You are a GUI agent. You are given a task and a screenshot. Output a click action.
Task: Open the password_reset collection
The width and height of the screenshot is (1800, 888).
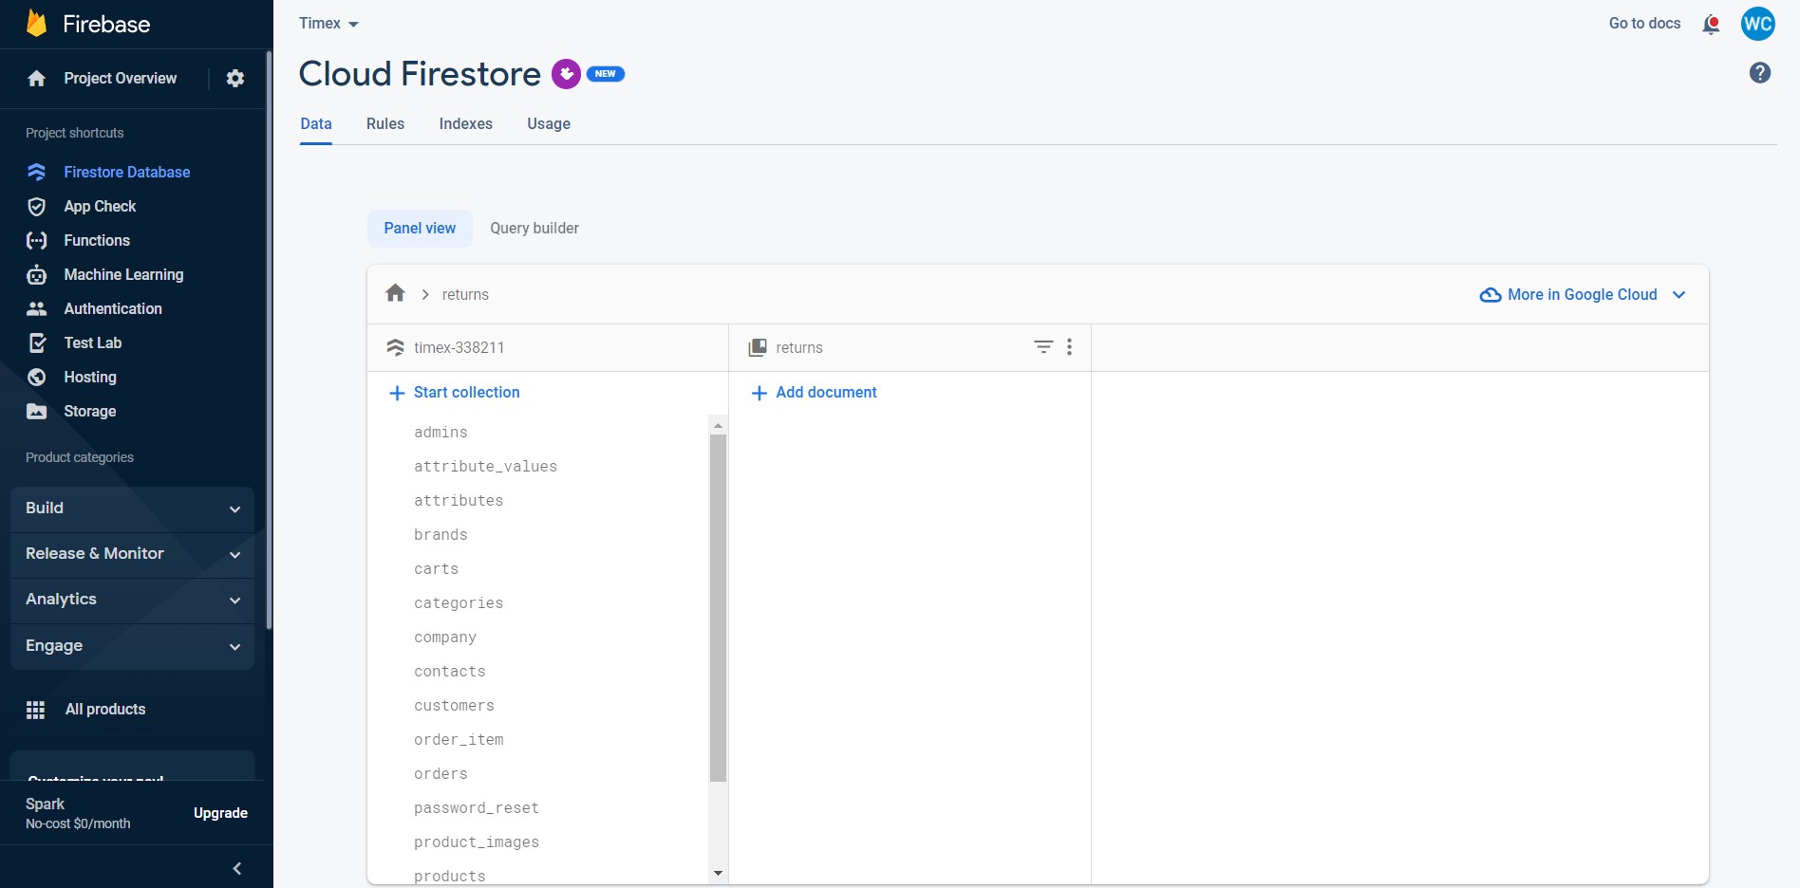pyautogui.click(x=477, y=808)
